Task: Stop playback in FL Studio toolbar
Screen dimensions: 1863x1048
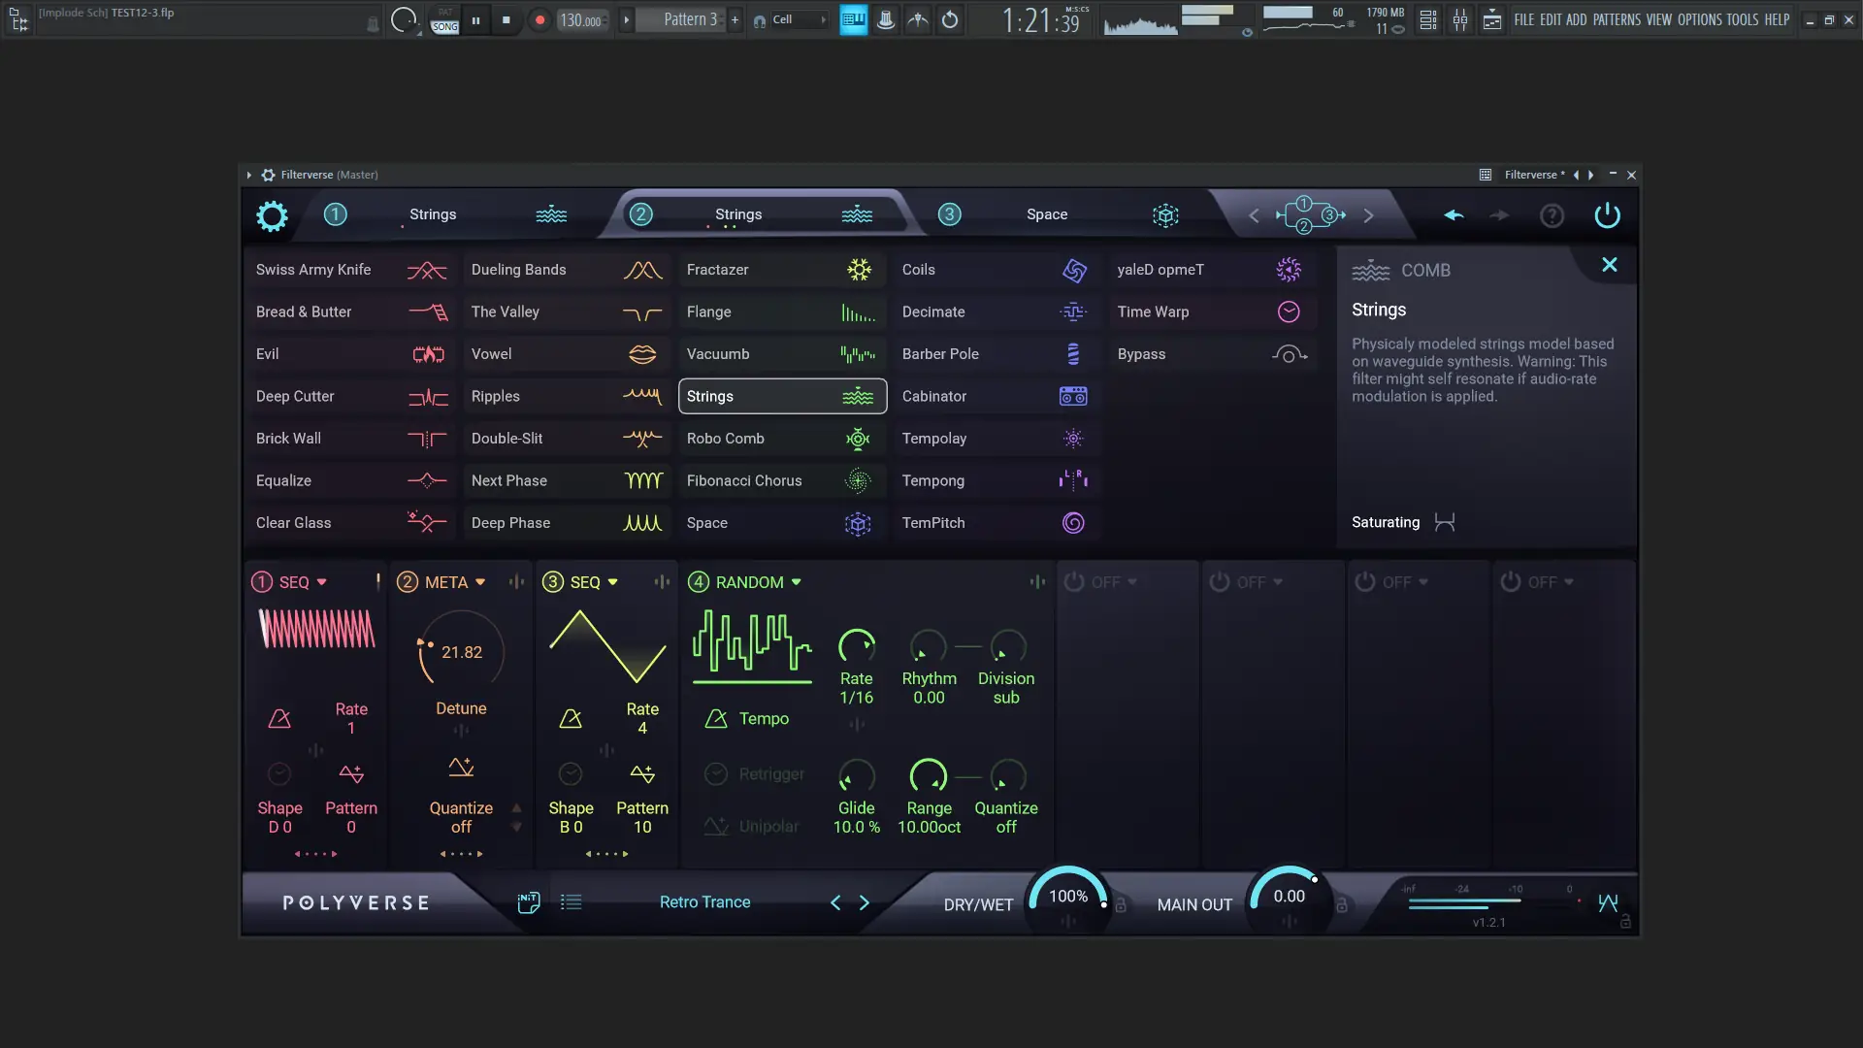Action: click(506, 20)
